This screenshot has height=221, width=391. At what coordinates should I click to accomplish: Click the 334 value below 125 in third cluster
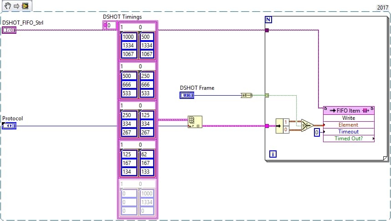[147, 124]
